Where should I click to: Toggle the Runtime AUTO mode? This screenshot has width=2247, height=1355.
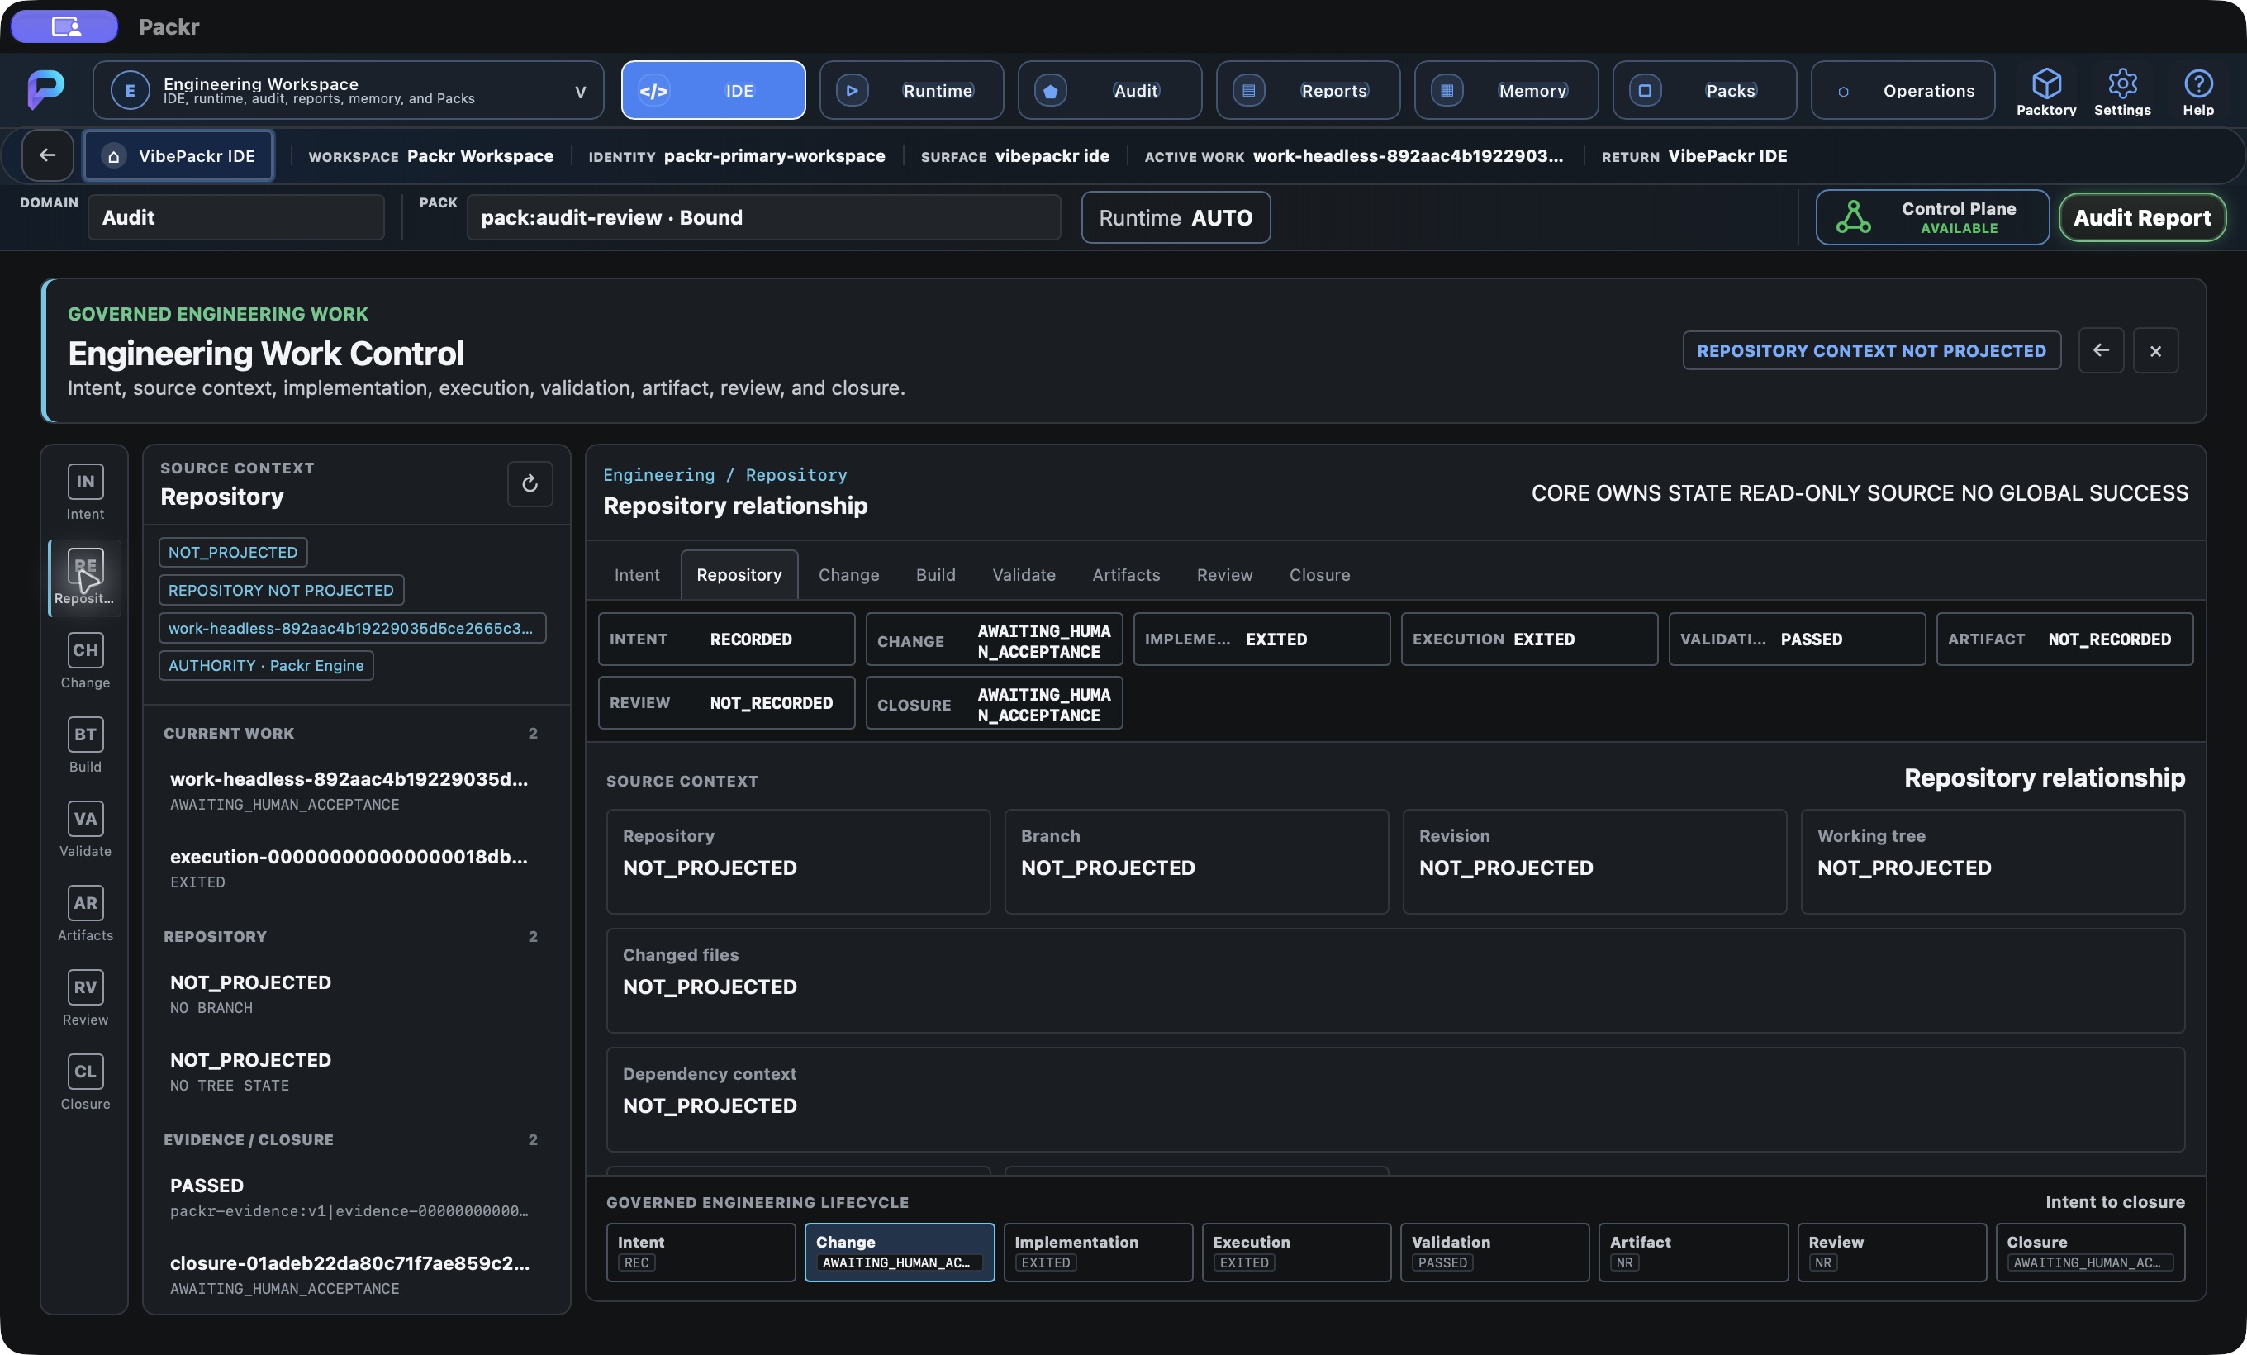point(1176,217)
